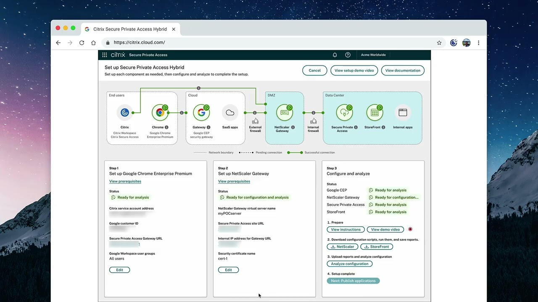Click 'All users' user groups value
The image size is (538, 302).
coord(117,259)
